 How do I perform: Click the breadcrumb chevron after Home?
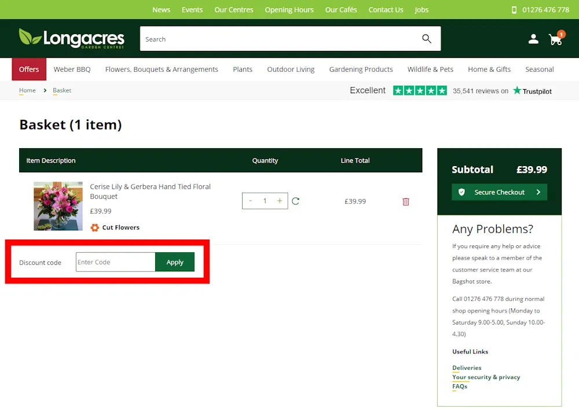(x=45, y=90)
